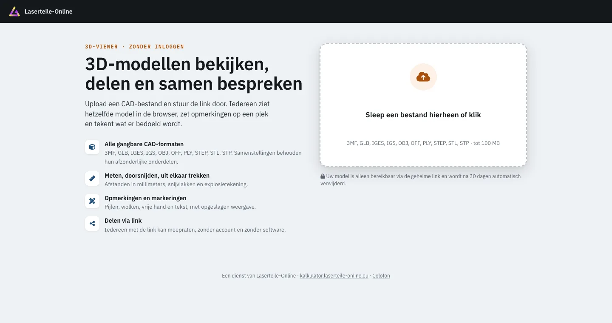Click 'Iedereen met de link kan meepraten' description
Viewport: 612px width, 323px height.
tap(195, 230)
